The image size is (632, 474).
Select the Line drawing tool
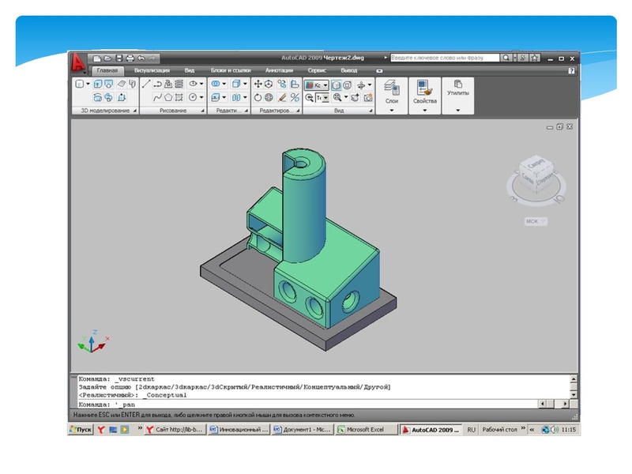146,83
